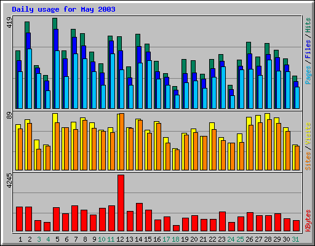Select the orange Sites bar for day 12
The height and width of the screenshot is (246, 315).
click(122, 141)
